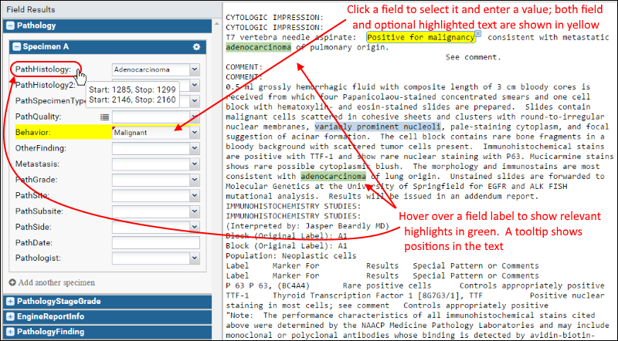Open the OtherFinding dropdown arrow
The height and width of the screenshot is (341, 618).
pos(195,148)
